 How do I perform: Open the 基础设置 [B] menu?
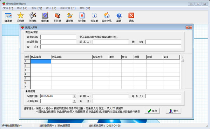pos(68,8)
